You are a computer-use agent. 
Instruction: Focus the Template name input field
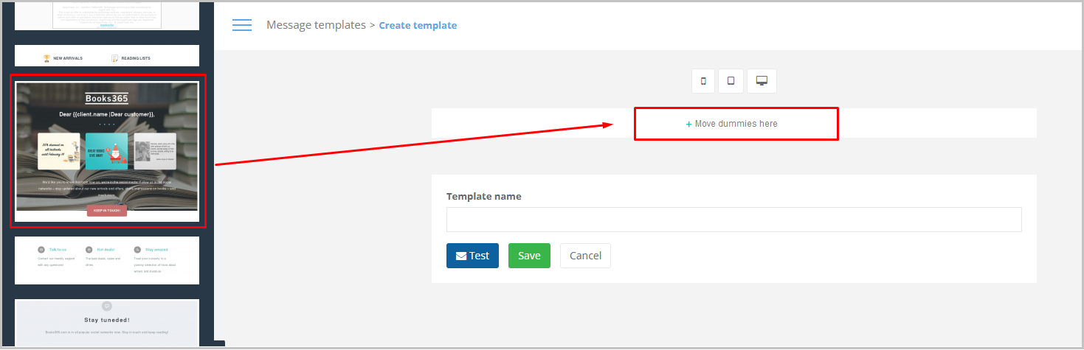733,220
